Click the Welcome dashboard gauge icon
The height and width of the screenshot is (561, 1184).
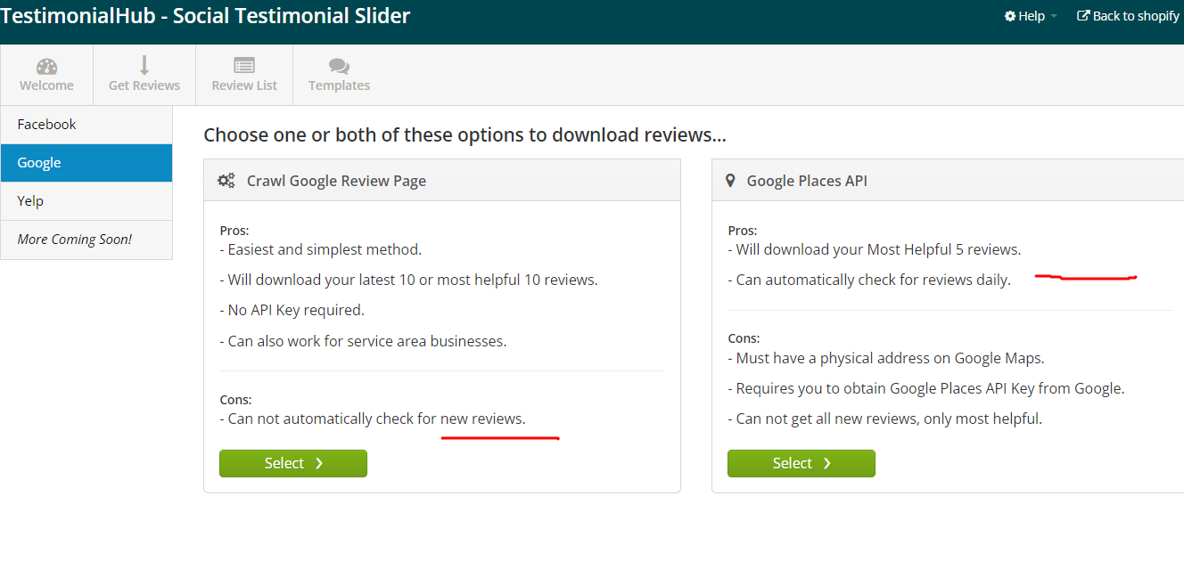(x=47, y=67)
